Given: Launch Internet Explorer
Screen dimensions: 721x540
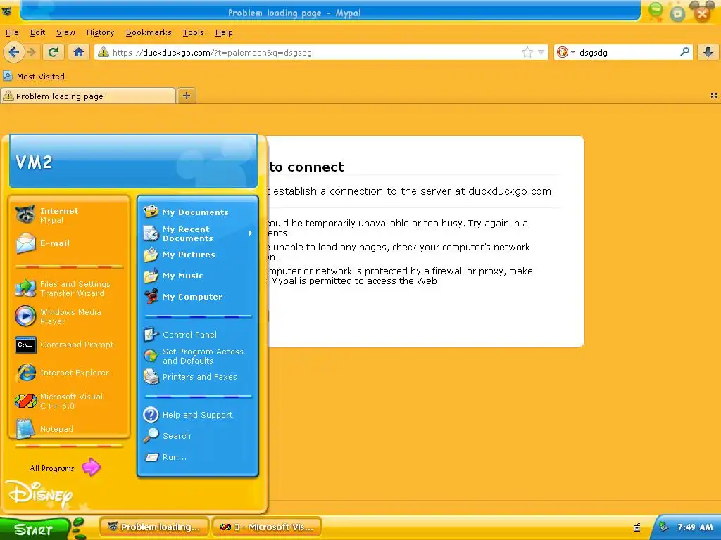Looking at the screenshot, I should 69,373.
